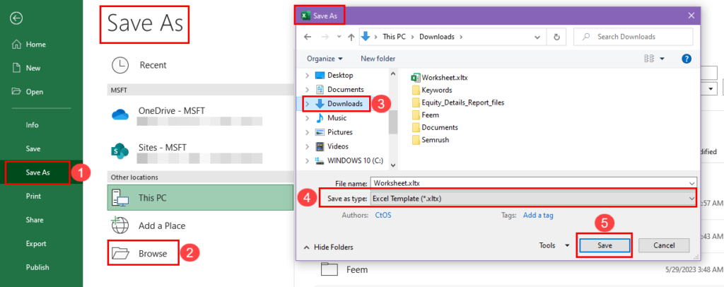The width and height of the screenshot is (724, 287).
Task: Click Add a Place globe icon
Action: point(120,225)
